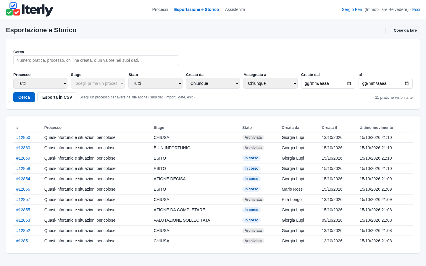Open case #12851
This screenshot has height=266, width=426.
[x=23, y=241]
